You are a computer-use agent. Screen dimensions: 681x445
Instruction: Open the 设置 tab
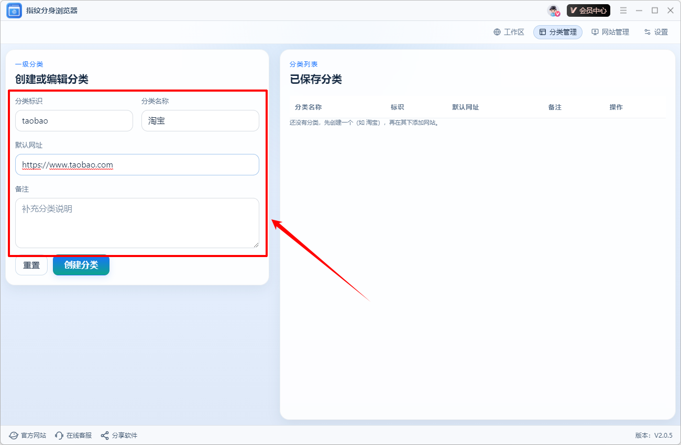pos(656,32)
